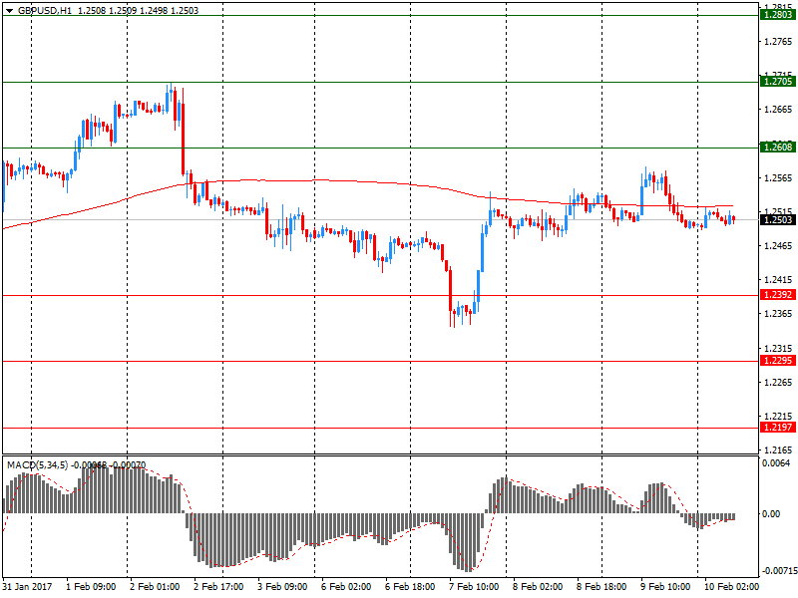The image size is (798, 598).
Task: Click the 8 Feb 18:00 time label
Action: pyautogui.click(x=601, y=587)
